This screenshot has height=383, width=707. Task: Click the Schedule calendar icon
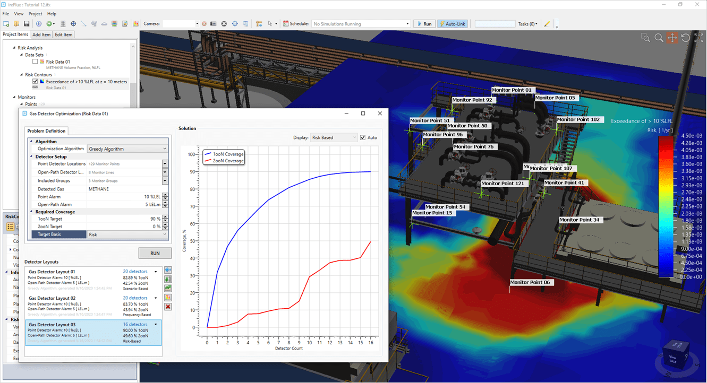click(286, 23)
